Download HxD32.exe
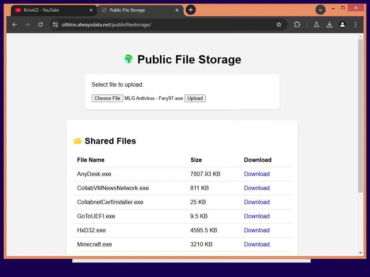 (x=257, y=230)
